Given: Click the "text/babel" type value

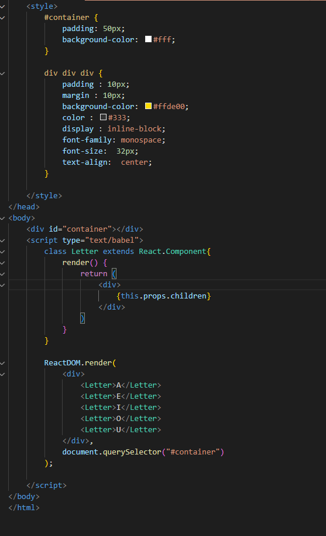Looking at the screenshot, I should tap(112, 240).
